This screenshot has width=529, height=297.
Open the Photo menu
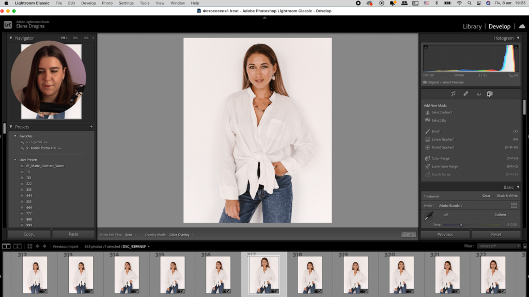[107, 3]
